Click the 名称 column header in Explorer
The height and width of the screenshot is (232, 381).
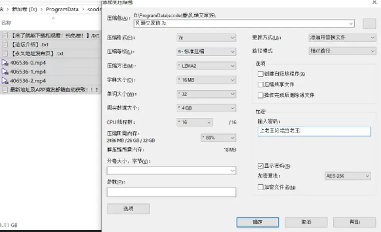point(6,23)
